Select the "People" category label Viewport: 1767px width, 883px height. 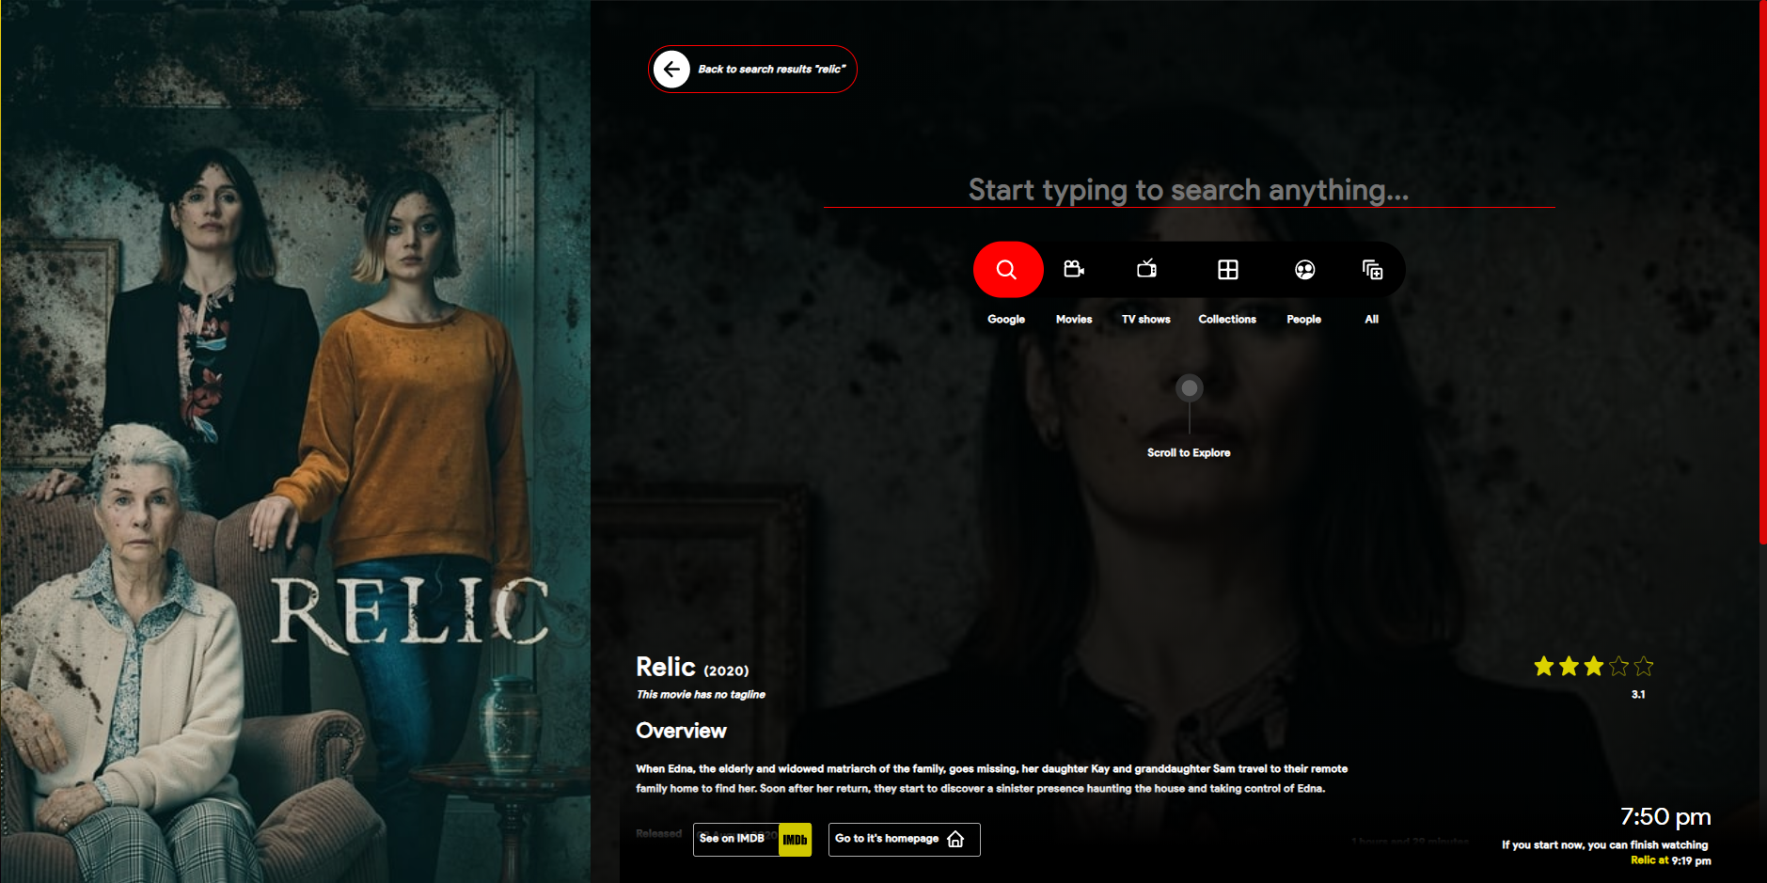pyautogui.click(x=1303, y=319)
